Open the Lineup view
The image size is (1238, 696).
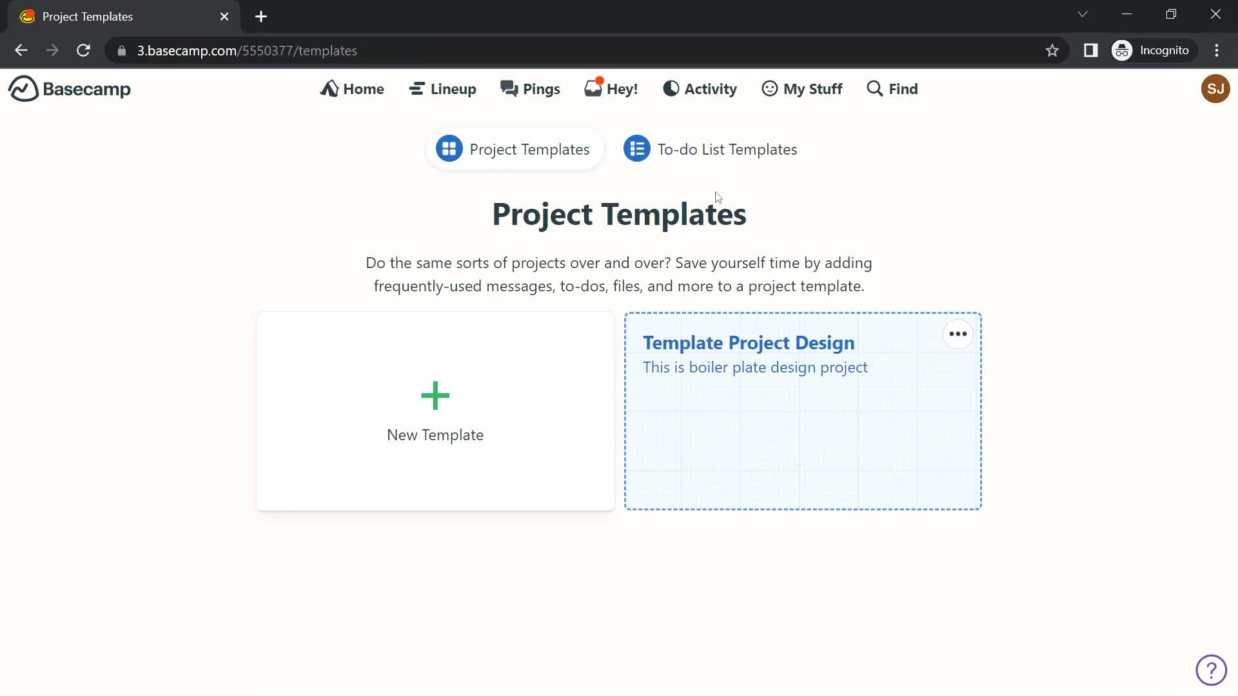442,89
